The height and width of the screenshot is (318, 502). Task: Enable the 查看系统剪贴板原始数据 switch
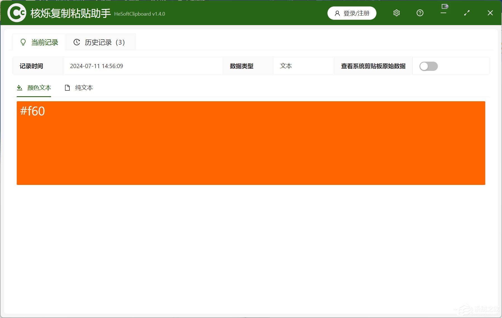pyautogui.click(x=428, y=66)
